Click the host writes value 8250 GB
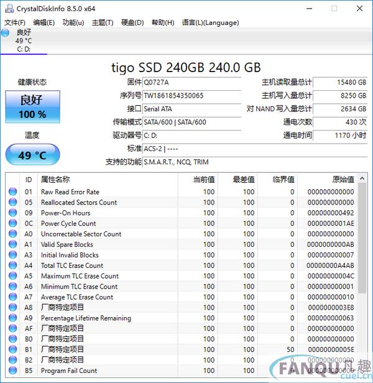373x383 pixels. point(340,96)
